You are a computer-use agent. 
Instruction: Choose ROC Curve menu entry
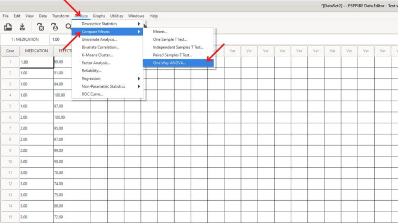107,94
